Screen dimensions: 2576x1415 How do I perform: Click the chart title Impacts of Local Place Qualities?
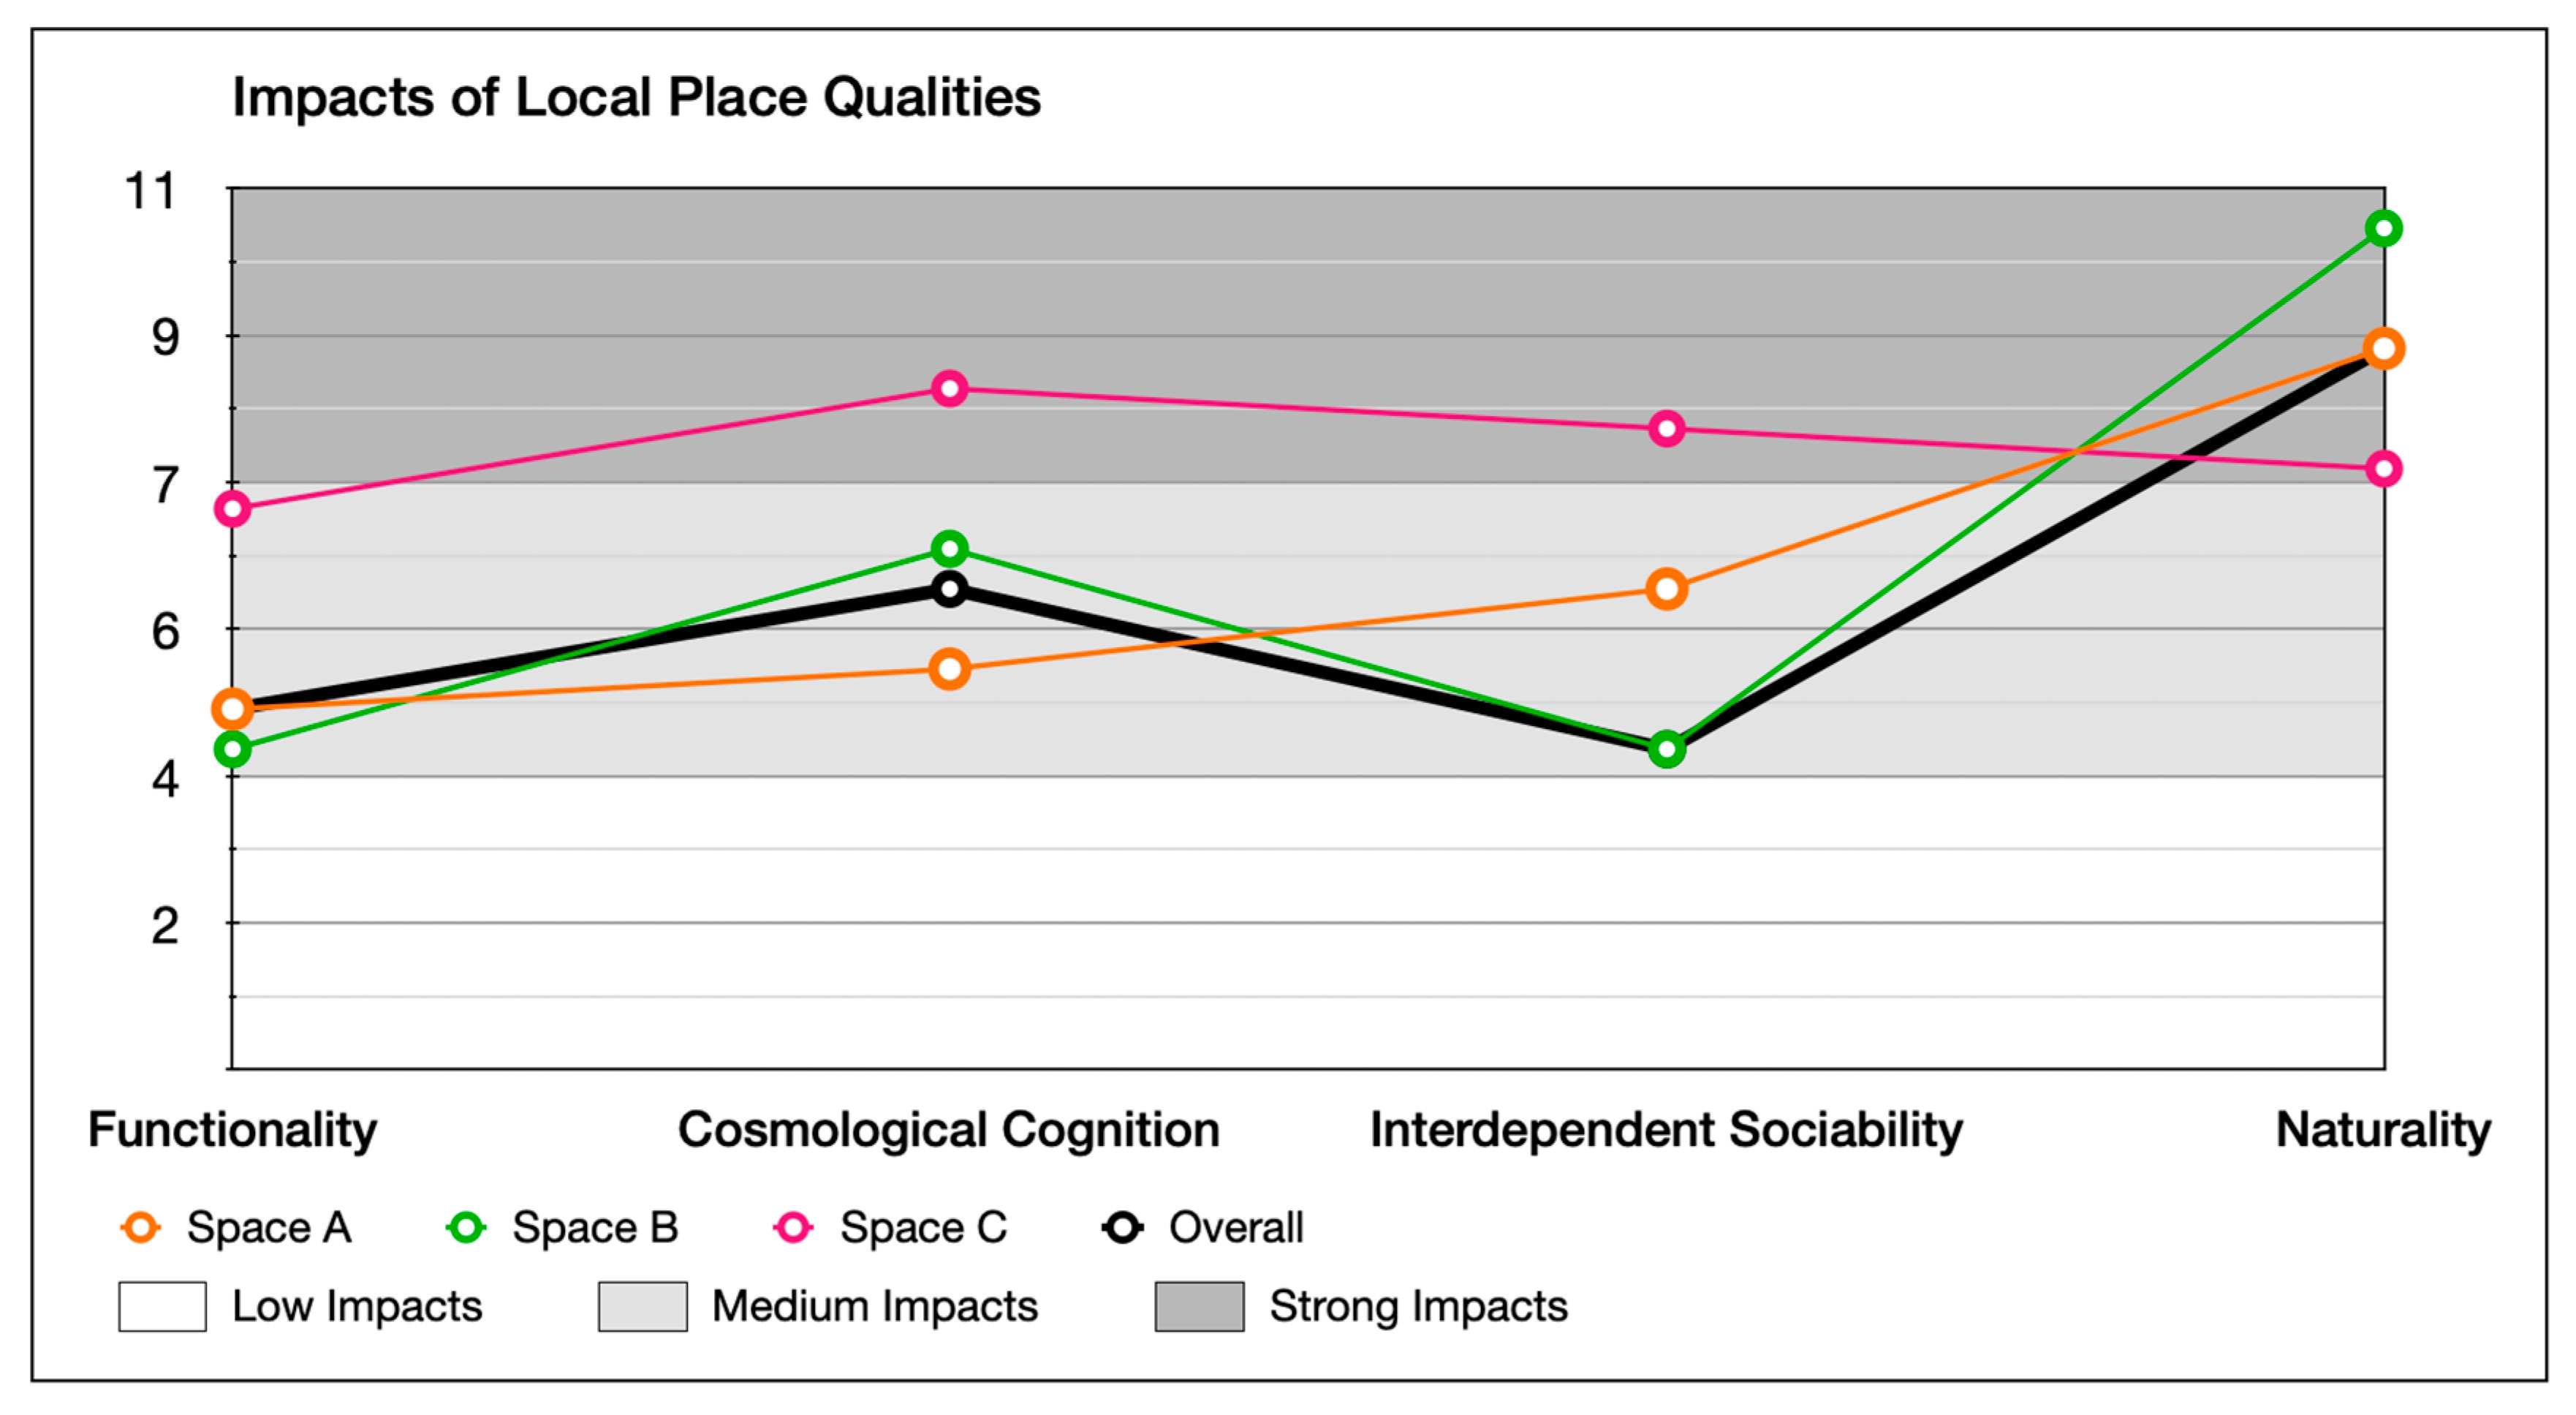(636, 98)
